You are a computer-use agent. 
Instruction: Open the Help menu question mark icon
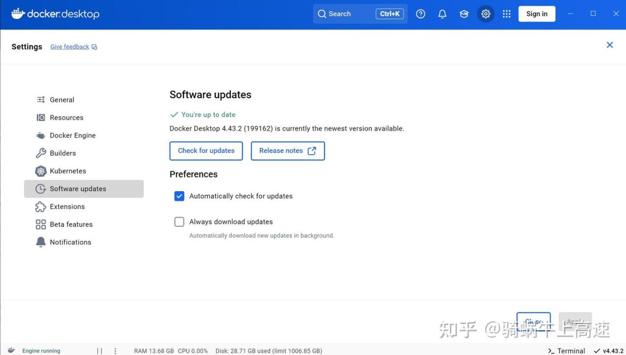tap(421, 14)
